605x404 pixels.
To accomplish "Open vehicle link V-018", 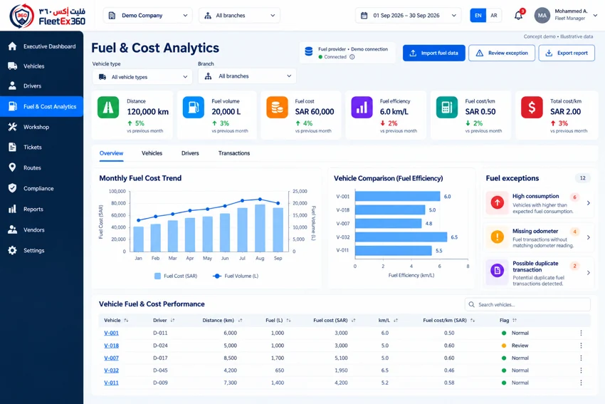I will point(112,346).
